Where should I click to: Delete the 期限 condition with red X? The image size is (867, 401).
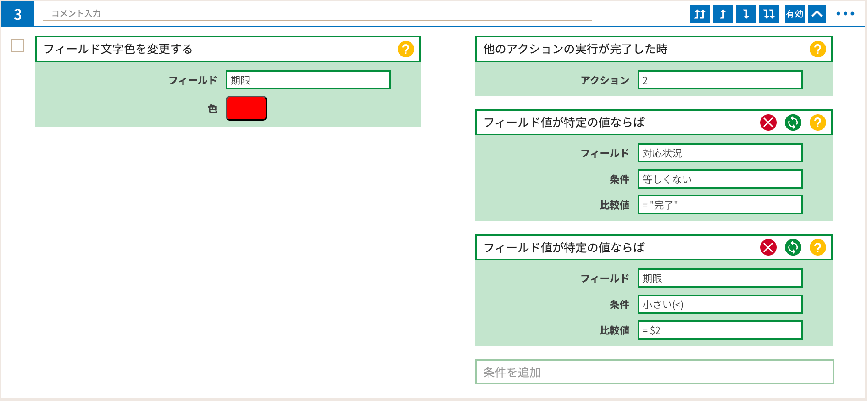tap(768, 248)
